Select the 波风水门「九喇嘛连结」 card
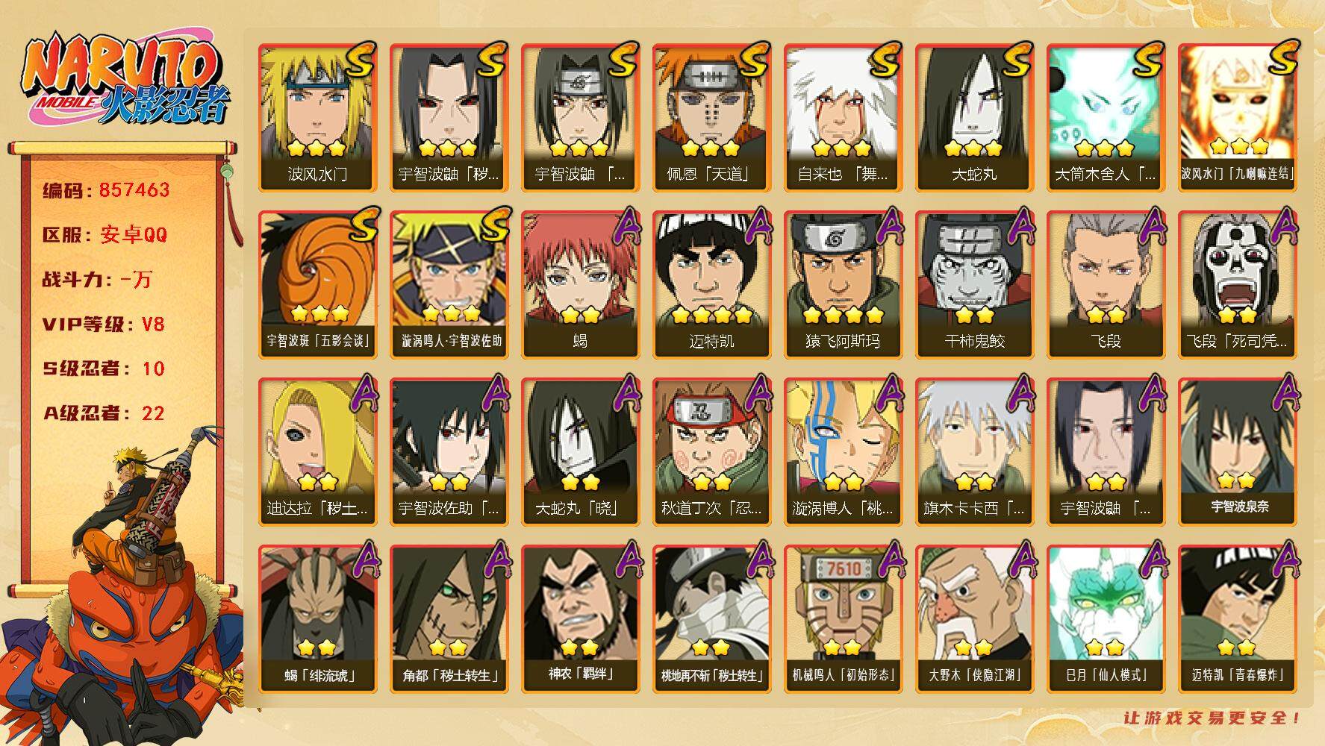The image size is (1325, 746). click(1238, 118)
